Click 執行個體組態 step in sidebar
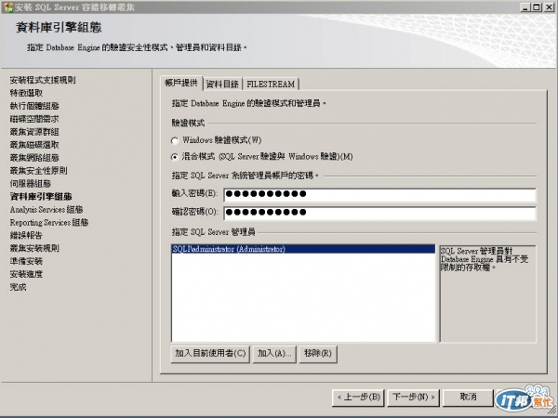This screenshot has width=558, height=418. click(x=34, y=106)
